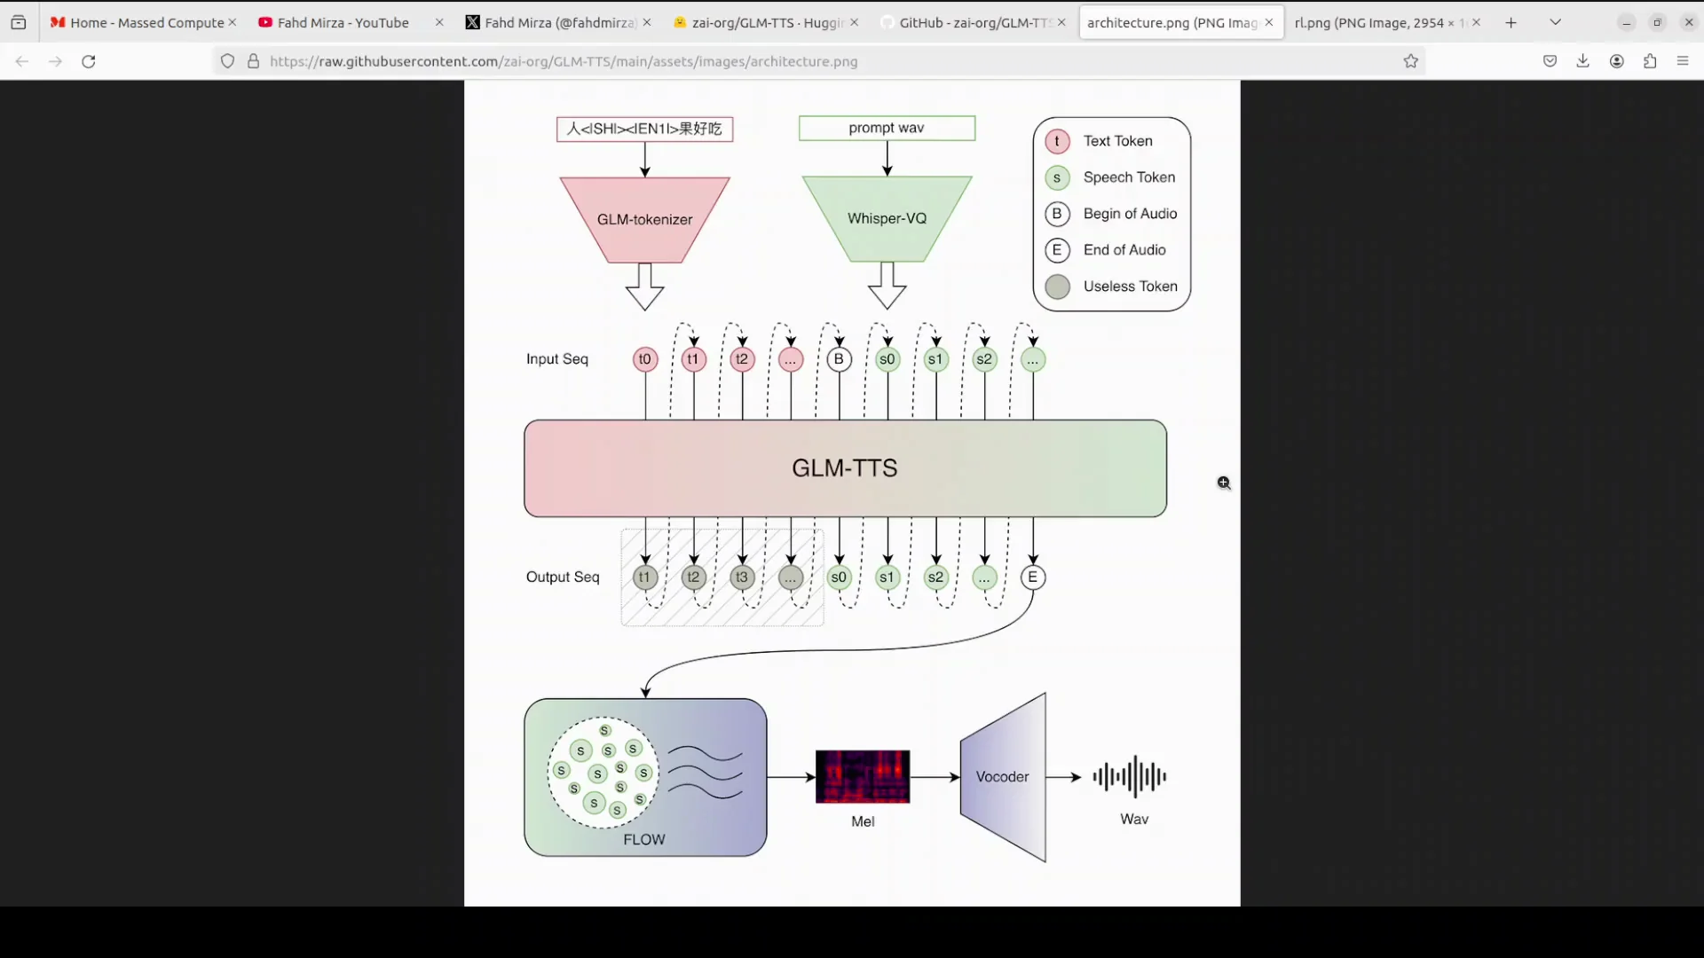
Task: Open the firefox view icon in tab strip
Action: click(18, 22)
